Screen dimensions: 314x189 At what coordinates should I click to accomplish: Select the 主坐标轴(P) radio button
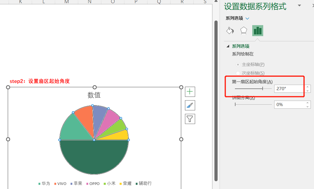pos(238,65)
